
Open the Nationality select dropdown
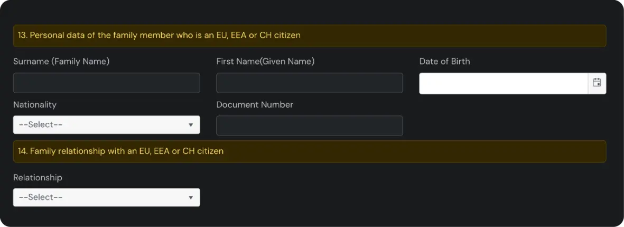[x=107, y=125]
